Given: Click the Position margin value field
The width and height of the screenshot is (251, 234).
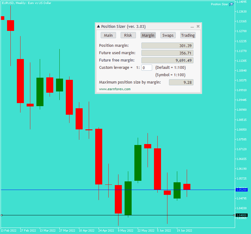Looking at the screenshot, I should [x=167, y=45].
